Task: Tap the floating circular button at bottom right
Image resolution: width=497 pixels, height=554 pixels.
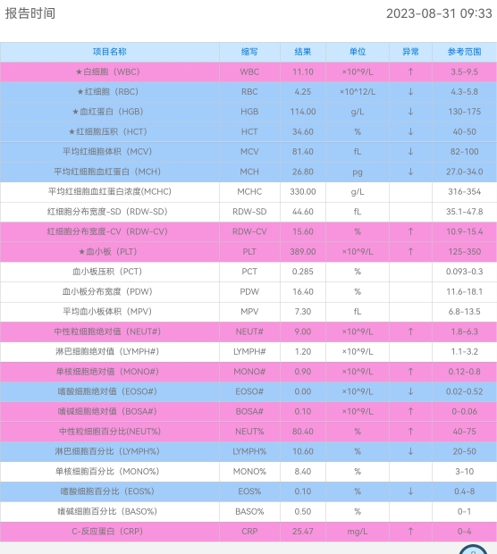Action: 473,550
